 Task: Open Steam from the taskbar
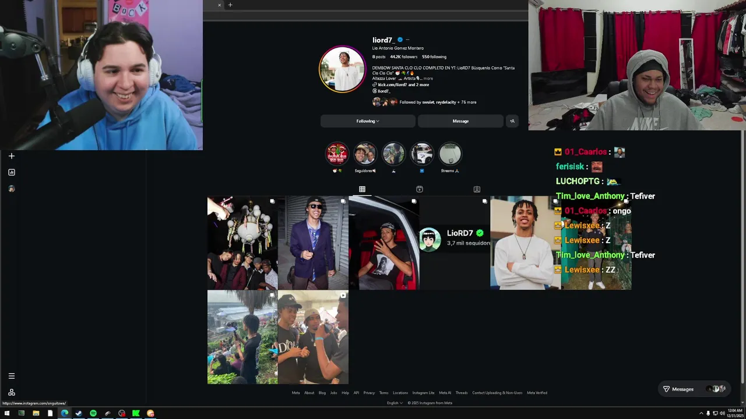click(x=79, y=414)
